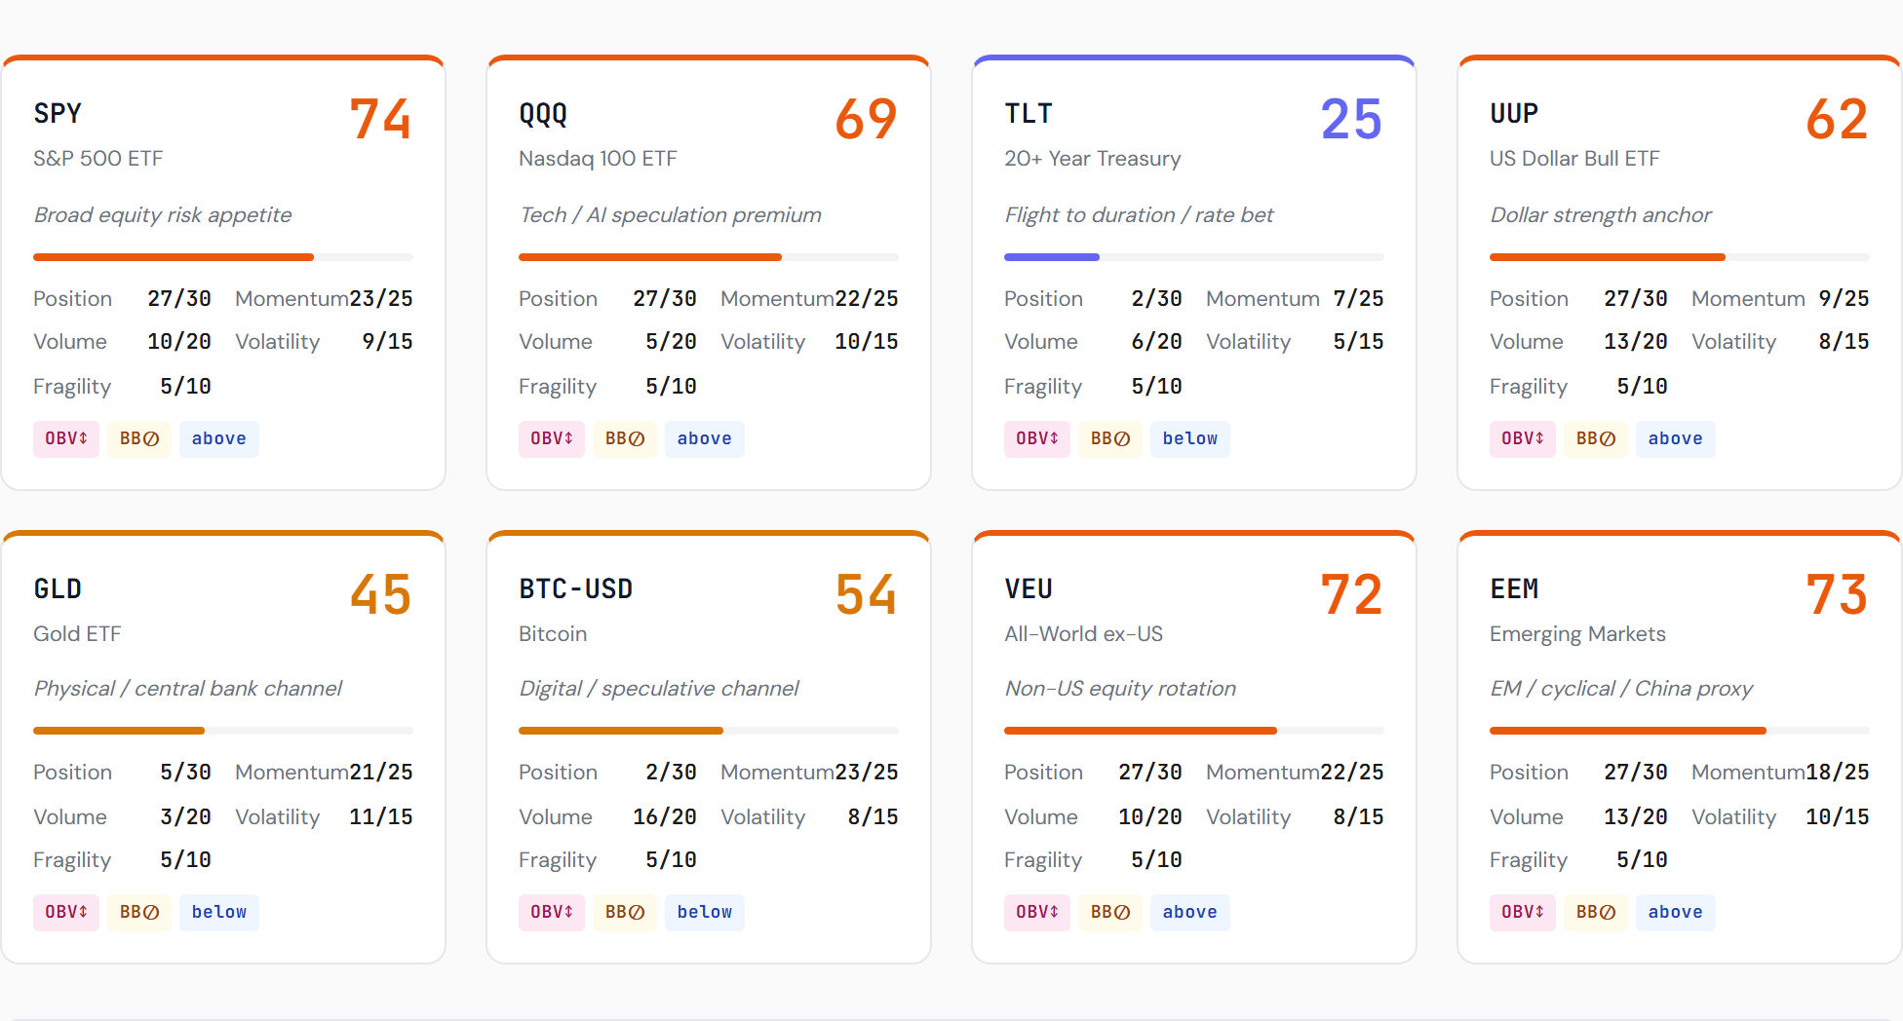
Task: Click the VEU score 72
Action: [x=1351, y=594]
